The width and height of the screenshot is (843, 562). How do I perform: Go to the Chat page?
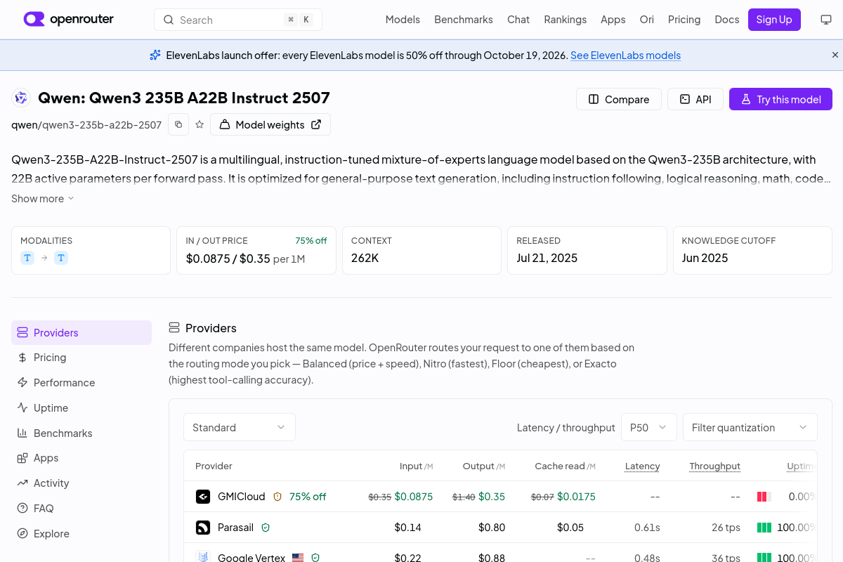518,20
